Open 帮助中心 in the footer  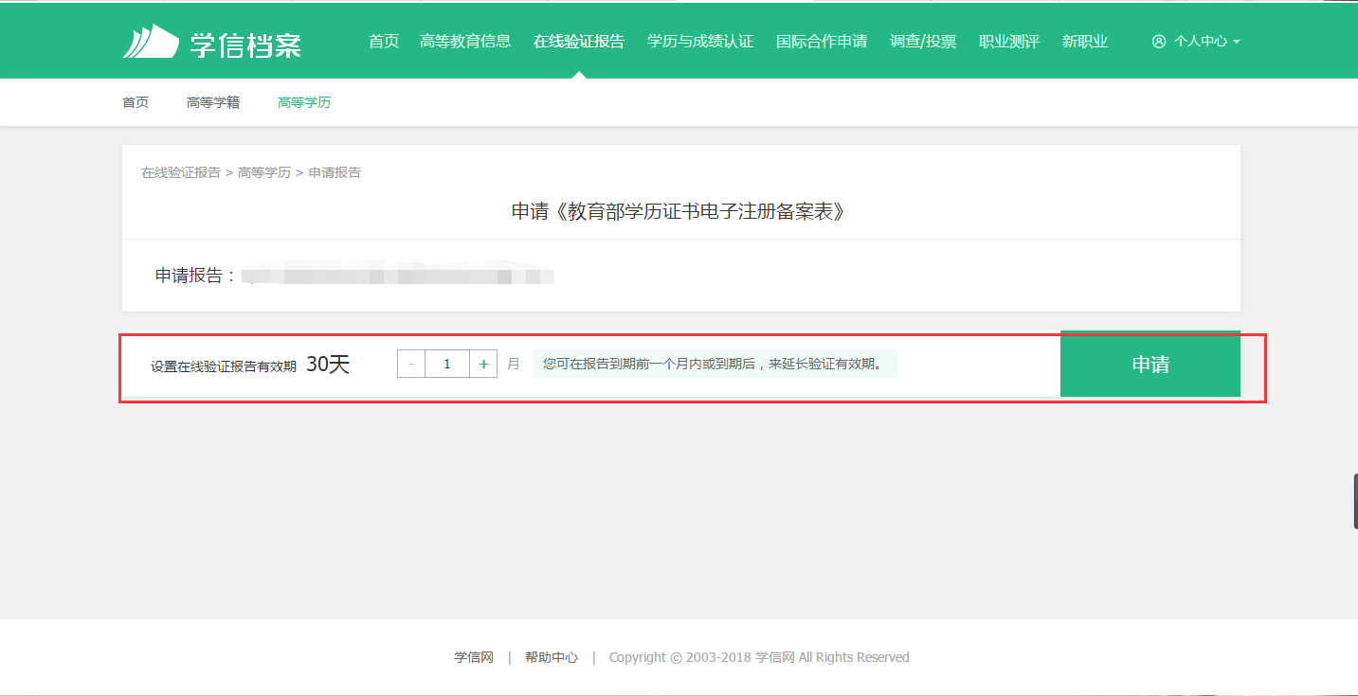(x=551, y=656)
